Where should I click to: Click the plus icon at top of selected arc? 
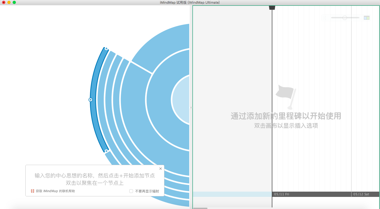click(106, 49)
